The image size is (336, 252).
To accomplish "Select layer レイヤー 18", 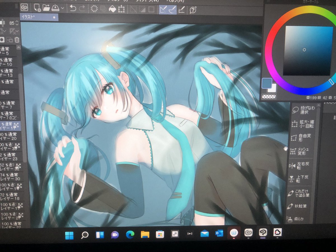I will click(x=12, y=197).
